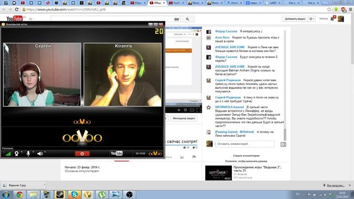Click the fullscreen icon in the background video player

pos(199,110)
